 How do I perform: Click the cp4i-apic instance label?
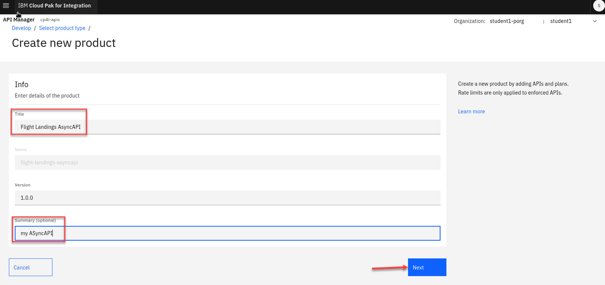[49, 19]
